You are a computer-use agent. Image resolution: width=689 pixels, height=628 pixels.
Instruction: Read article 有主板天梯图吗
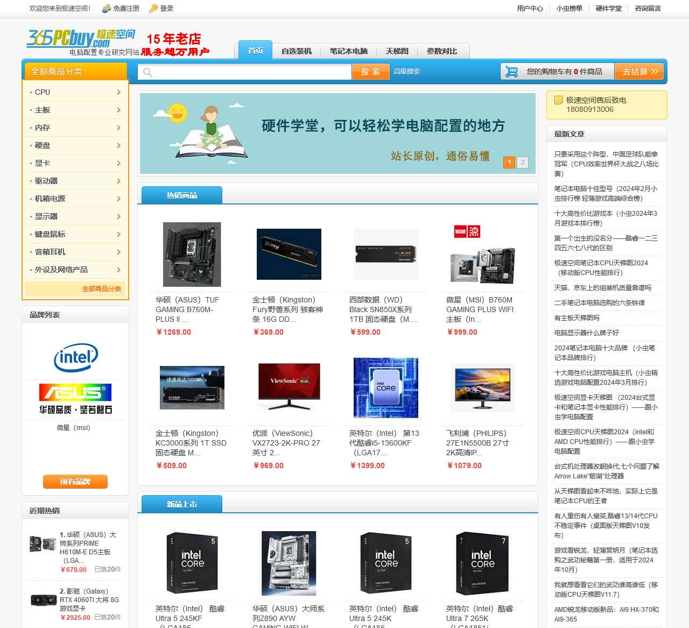coord(577,318)
